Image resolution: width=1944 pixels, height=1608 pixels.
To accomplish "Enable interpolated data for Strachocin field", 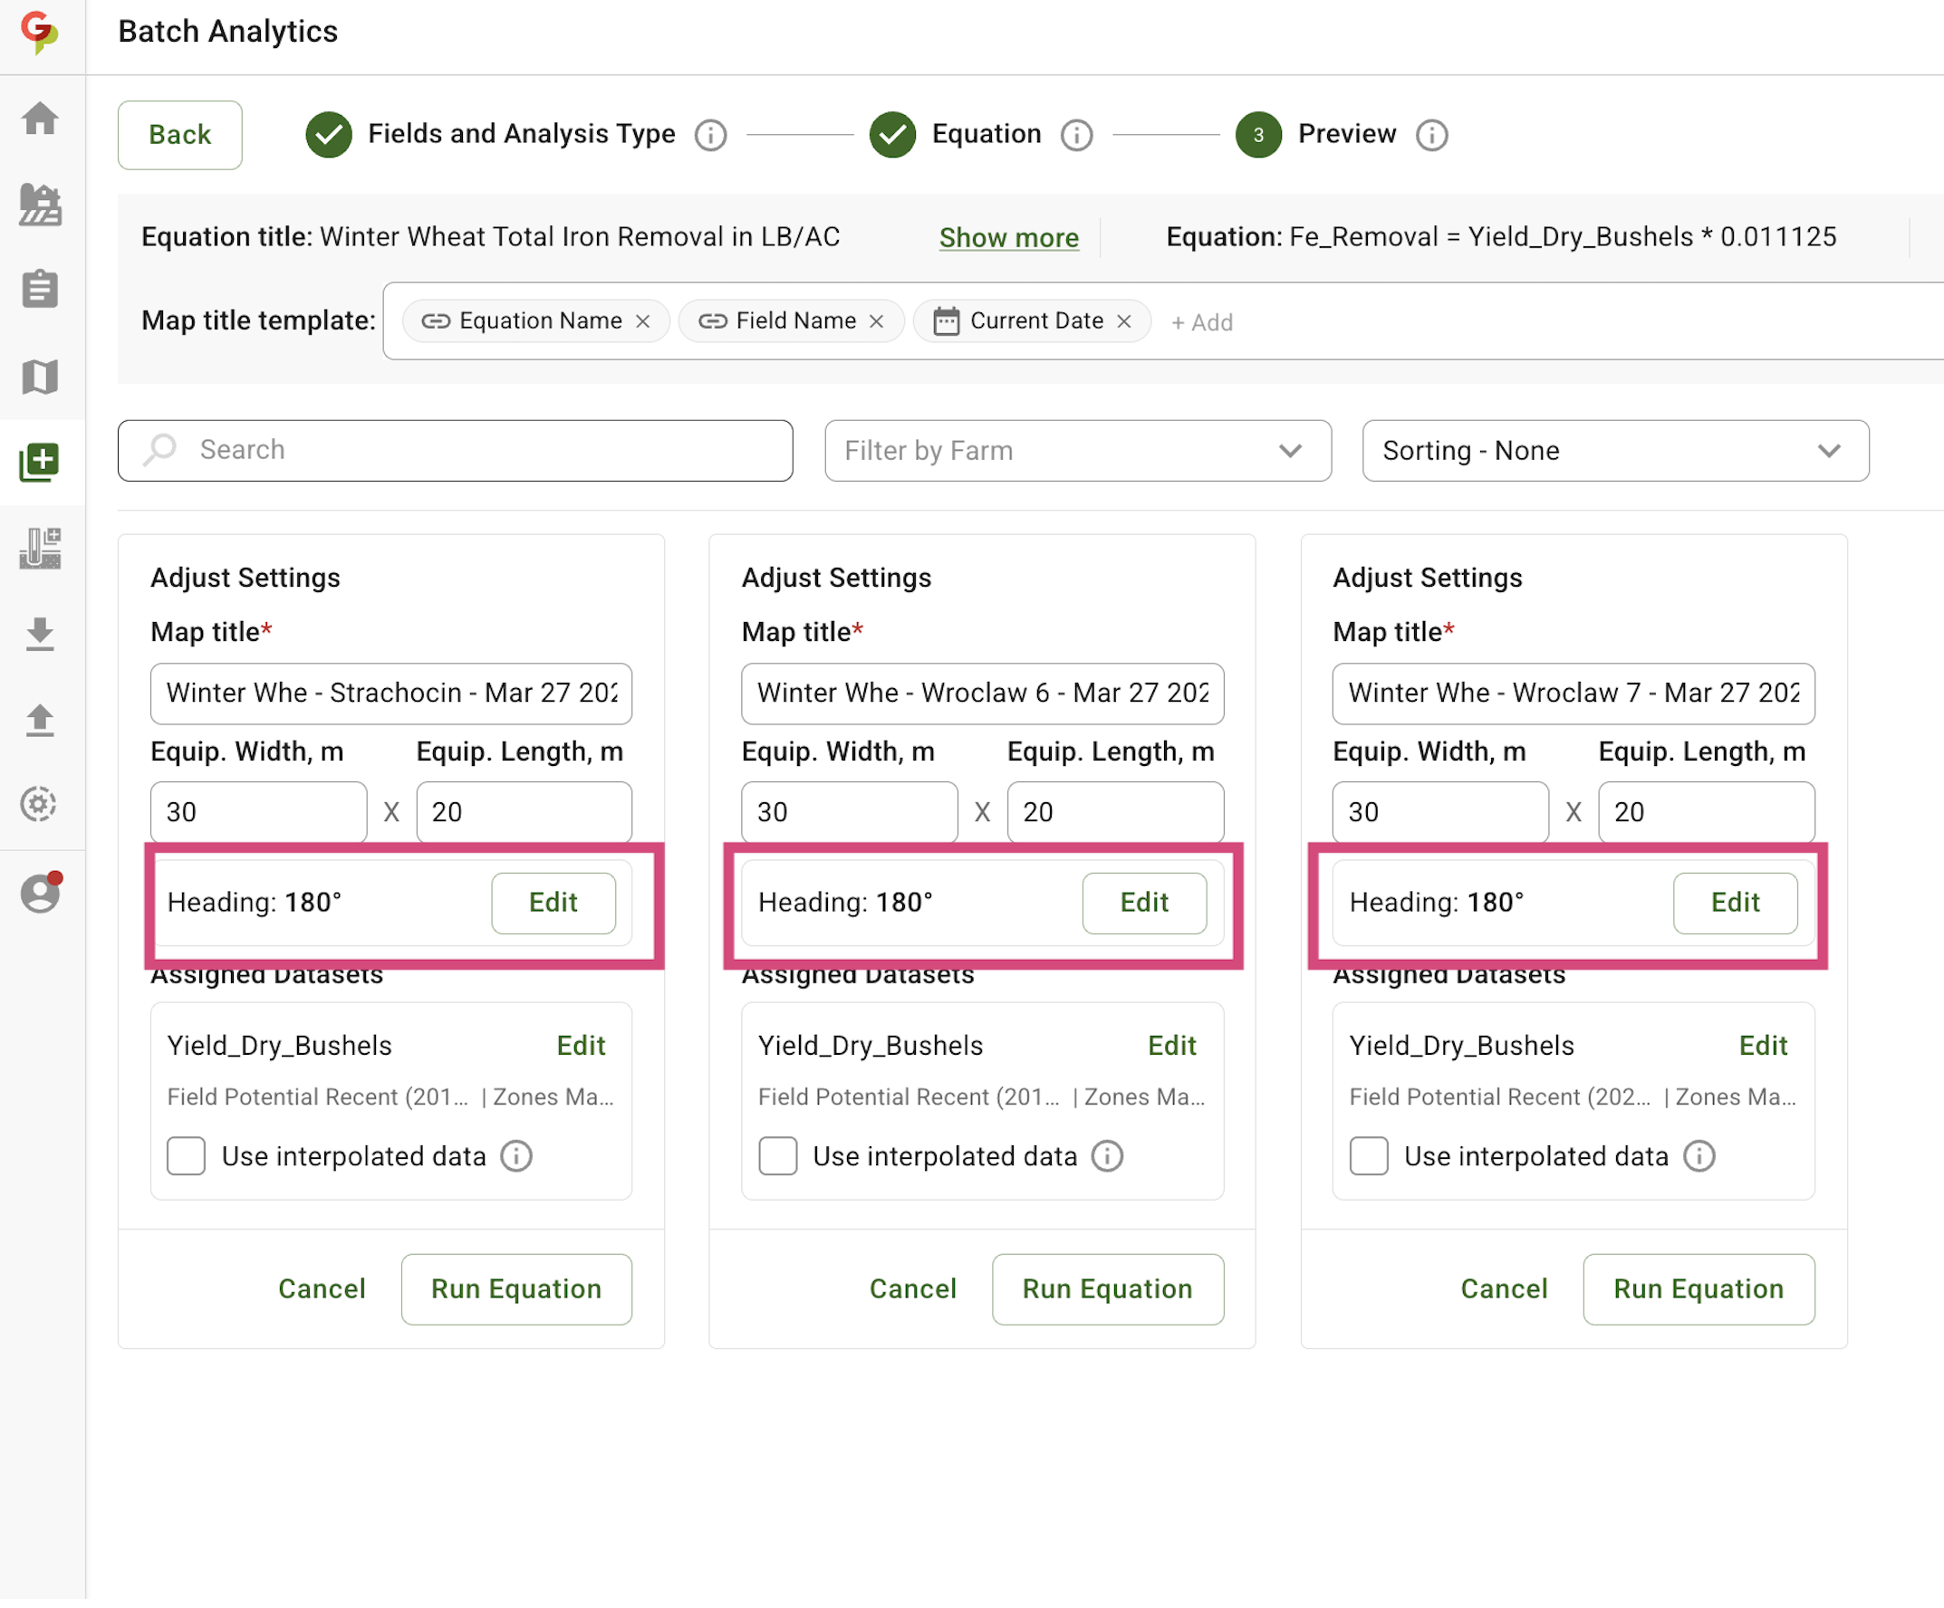I will [x=185, y=1155].
